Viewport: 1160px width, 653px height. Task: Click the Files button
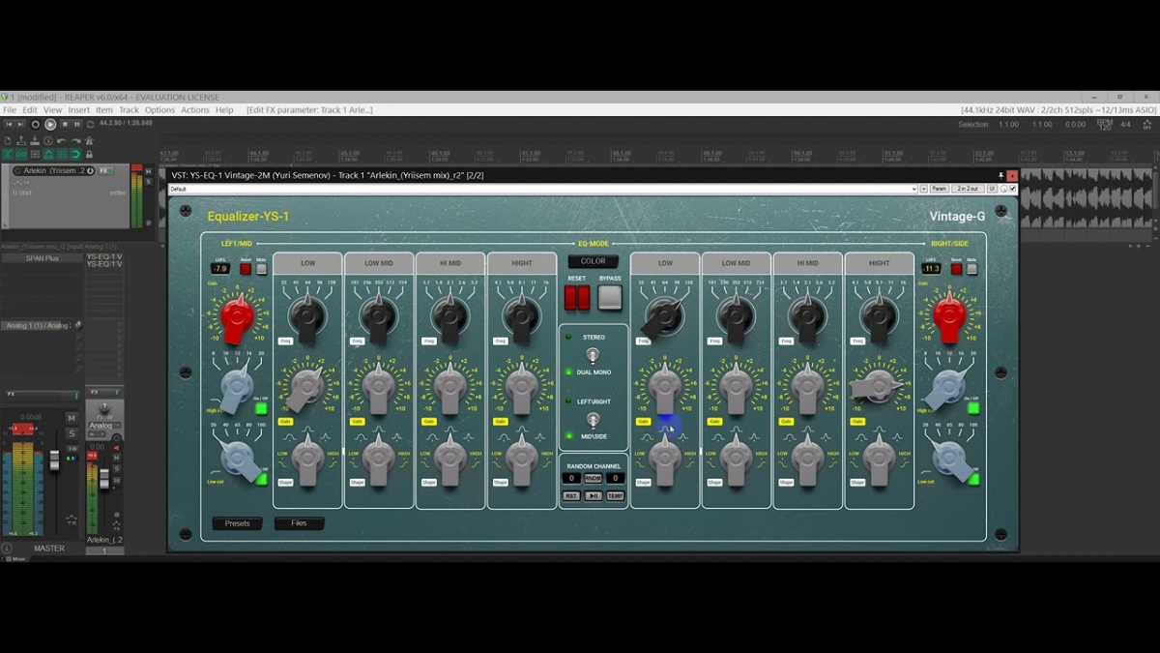[x=299, y=523]
